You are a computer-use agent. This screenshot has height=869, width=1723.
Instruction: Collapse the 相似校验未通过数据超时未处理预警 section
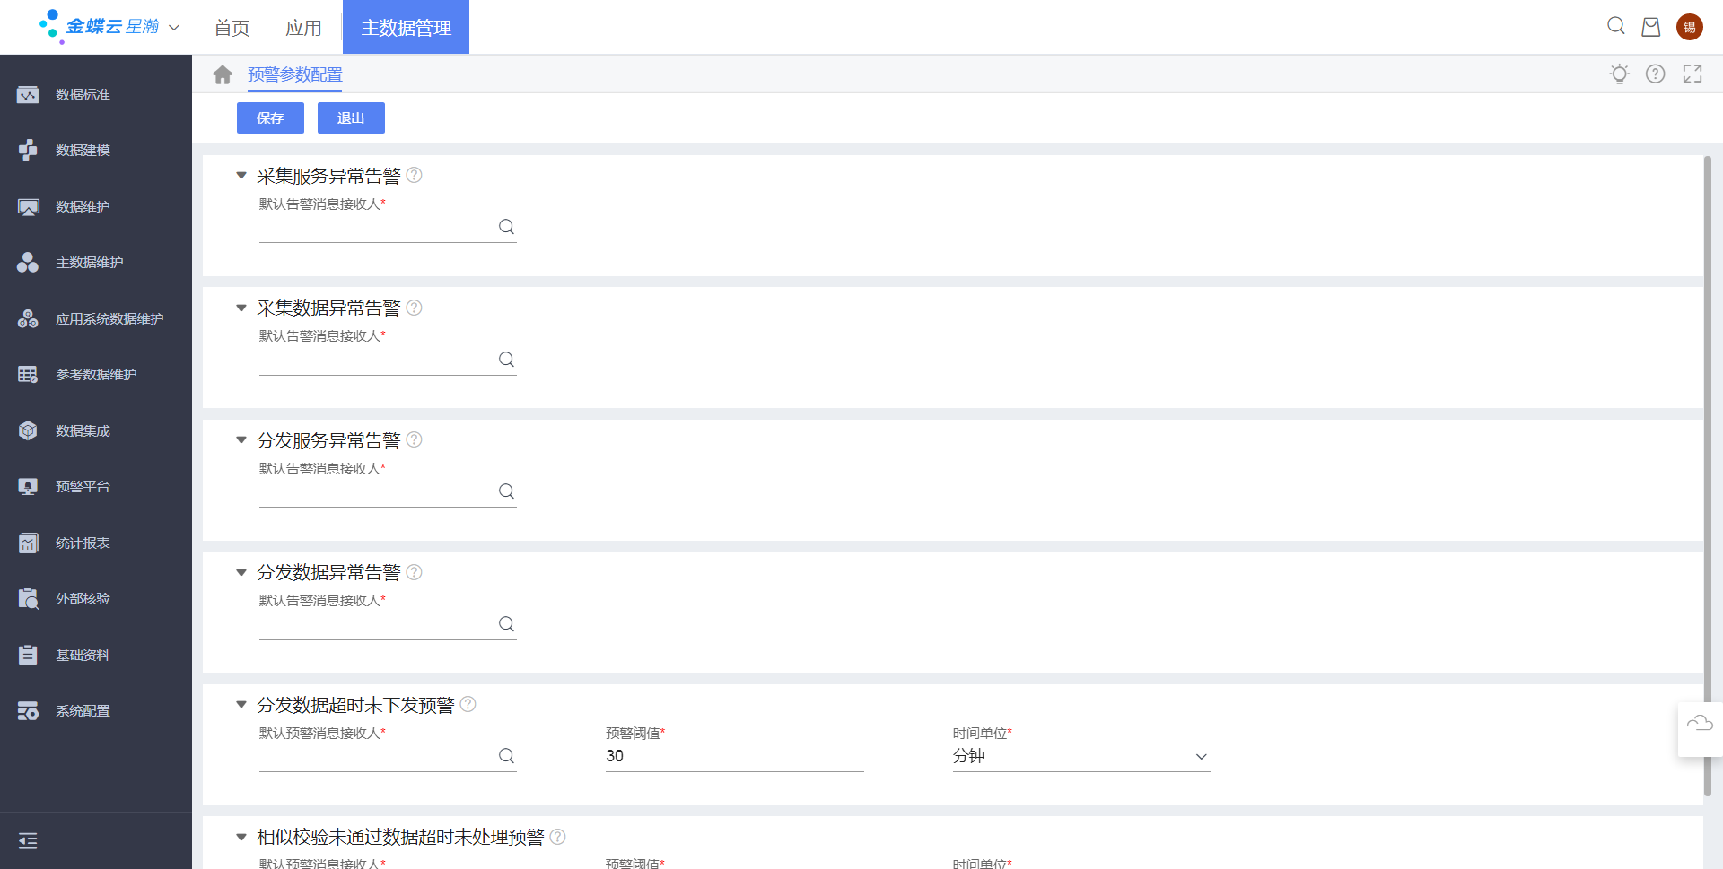coord(241,838)
